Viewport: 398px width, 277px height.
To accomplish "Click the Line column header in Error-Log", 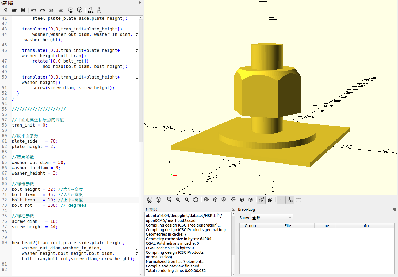I will (325, 225).
